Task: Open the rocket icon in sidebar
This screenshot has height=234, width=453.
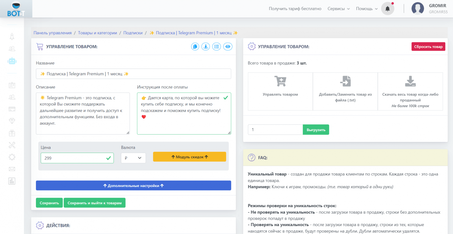Action: pyautogui.click(x=12, y=36)
